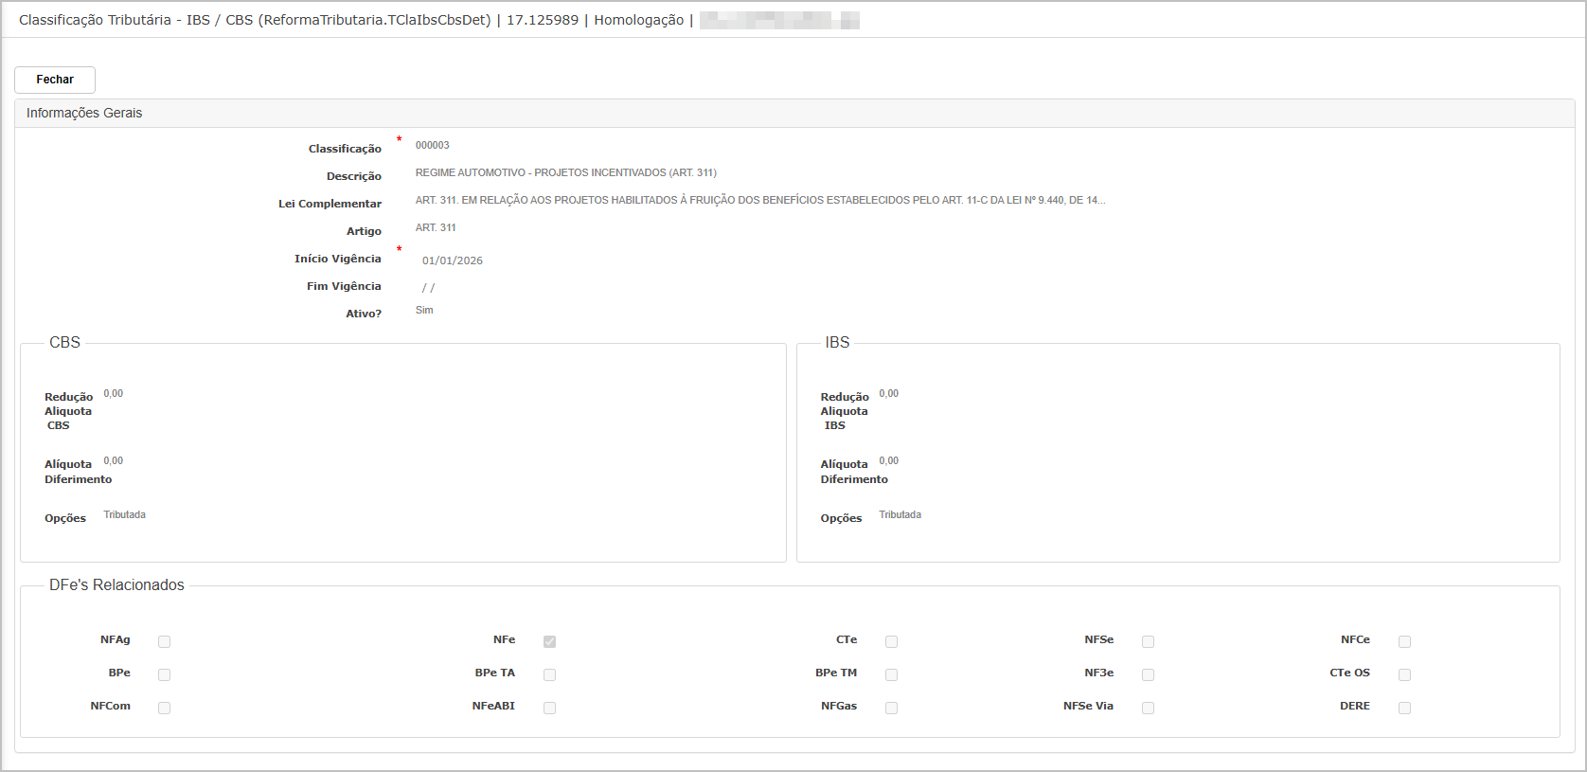Viewport: 1587px width, 772px height.
Task: Check the BPe checkbox
Action: [x=164, y=674]
